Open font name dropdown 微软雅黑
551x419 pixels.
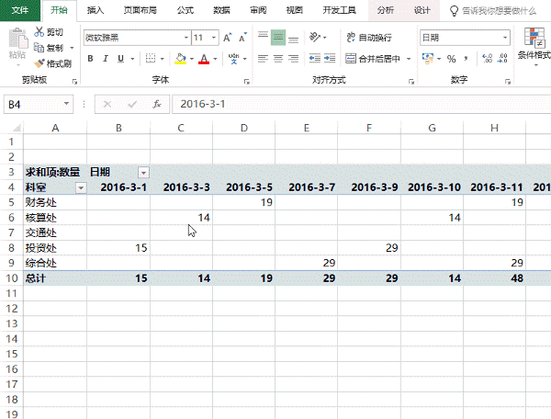(186, 38)
